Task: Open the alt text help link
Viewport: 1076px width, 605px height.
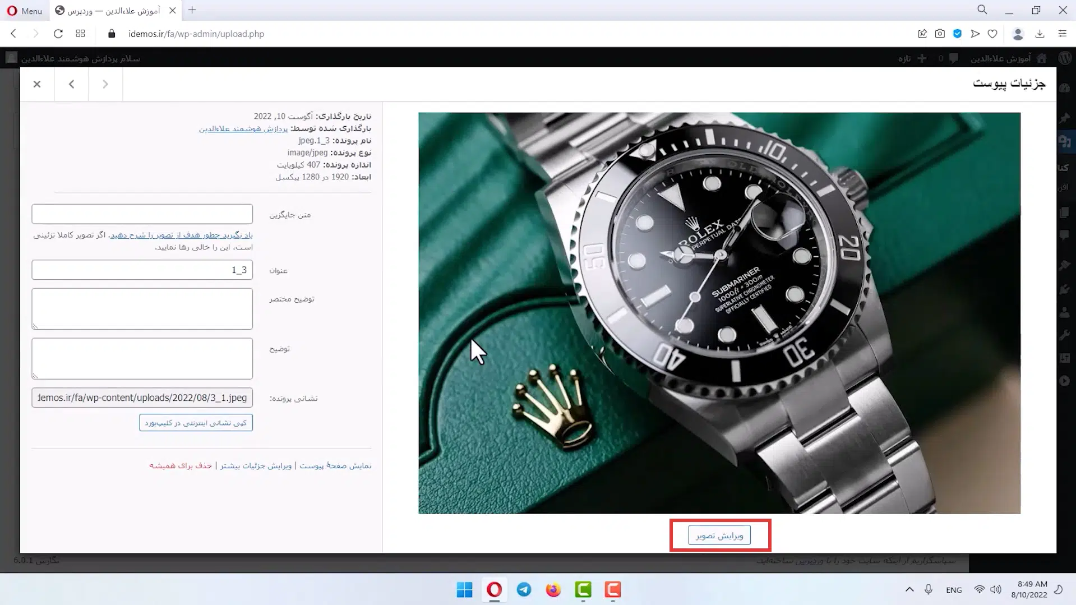Action: [182, 235]
